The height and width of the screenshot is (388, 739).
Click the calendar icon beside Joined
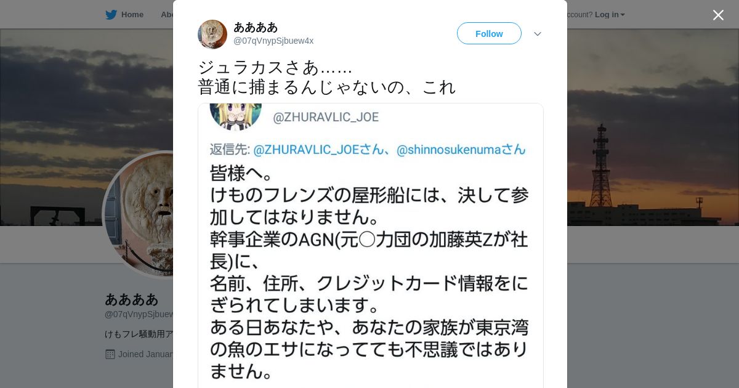[x=110, y=354]
